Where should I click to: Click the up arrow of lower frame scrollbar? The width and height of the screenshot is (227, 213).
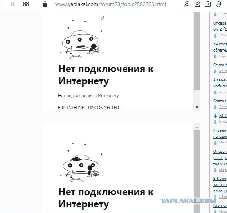pos(197,127)
